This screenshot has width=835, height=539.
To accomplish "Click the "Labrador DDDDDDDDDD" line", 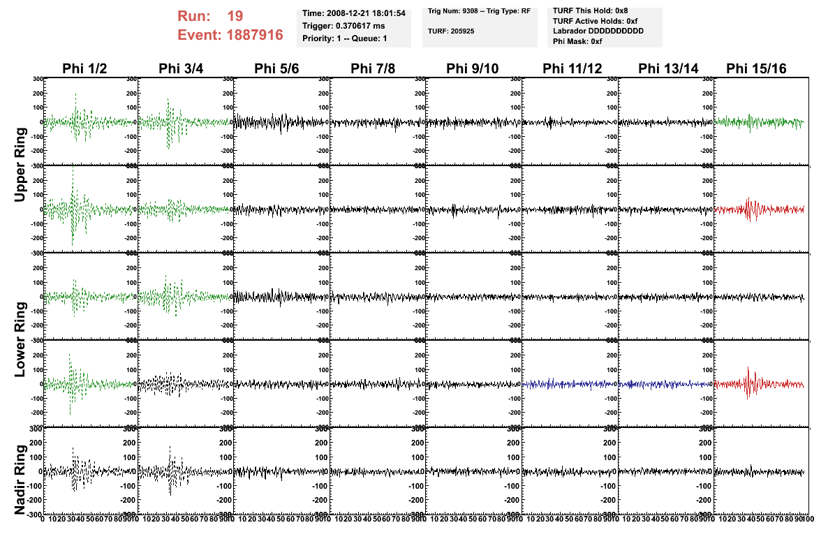I will 598,31.
